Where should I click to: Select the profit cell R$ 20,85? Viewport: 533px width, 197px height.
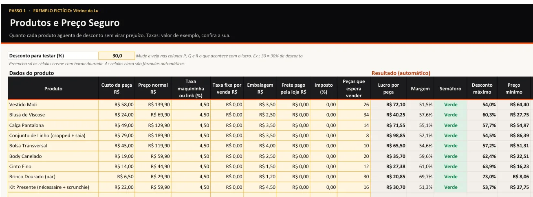388,177
